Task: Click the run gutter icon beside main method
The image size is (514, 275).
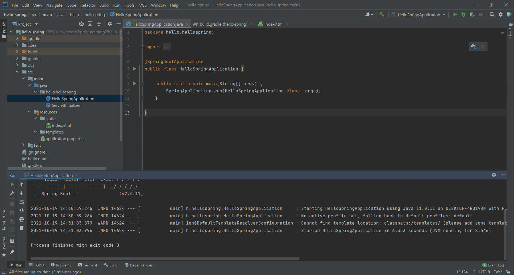Action: [135, 84]
